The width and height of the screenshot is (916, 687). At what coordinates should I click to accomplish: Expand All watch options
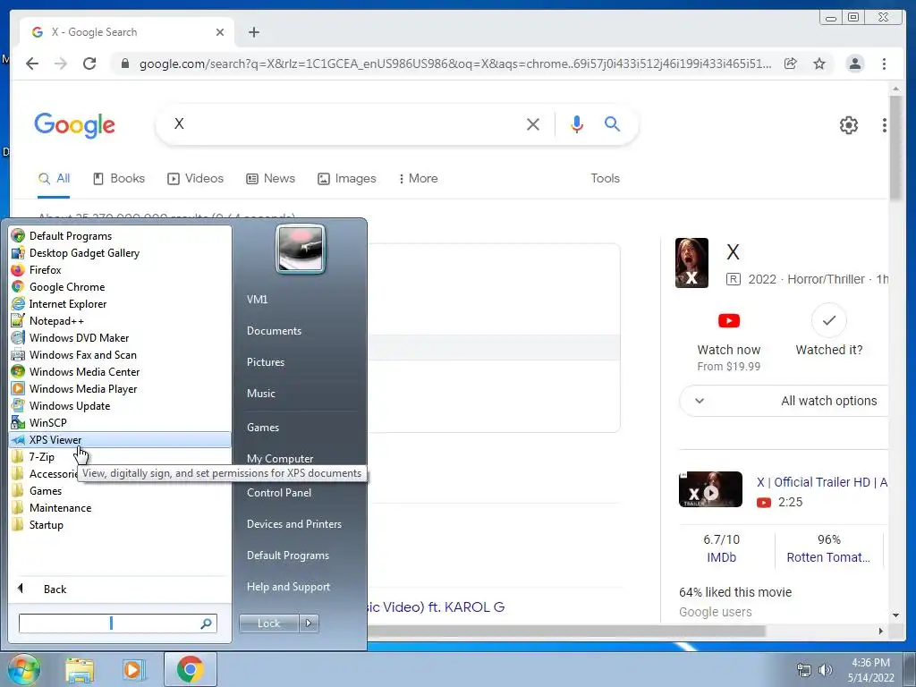(x=785, y=401)
